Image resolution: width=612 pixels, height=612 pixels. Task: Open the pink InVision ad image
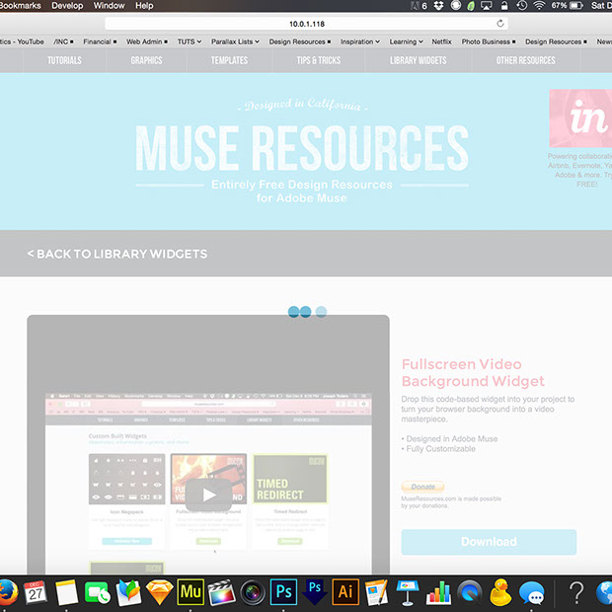coord(580,118)
